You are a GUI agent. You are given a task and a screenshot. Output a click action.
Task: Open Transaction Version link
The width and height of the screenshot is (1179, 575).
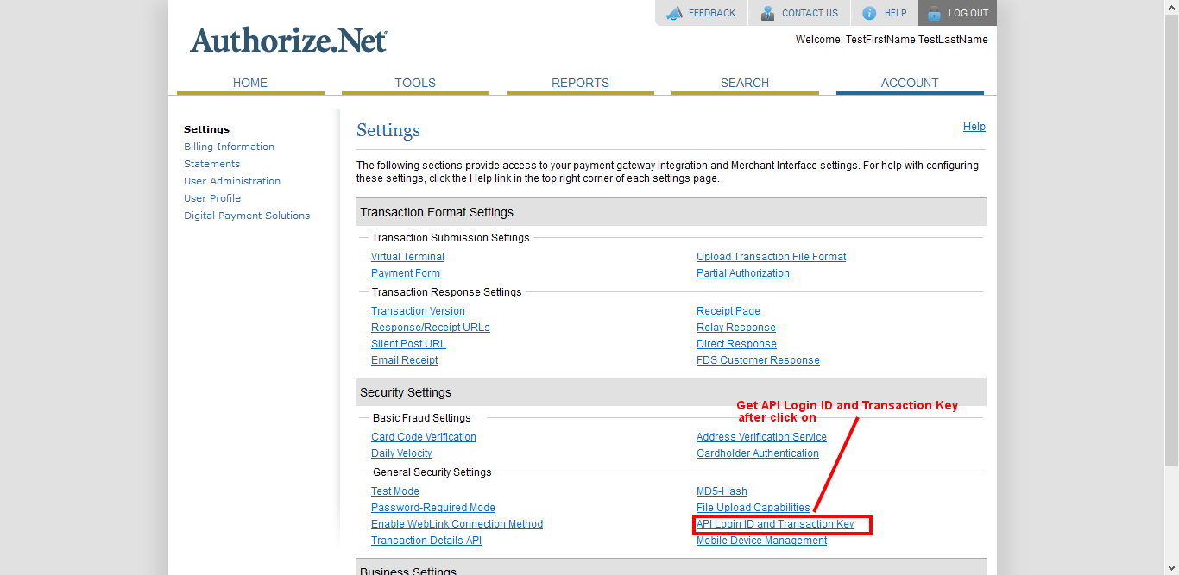coord(418,311)
